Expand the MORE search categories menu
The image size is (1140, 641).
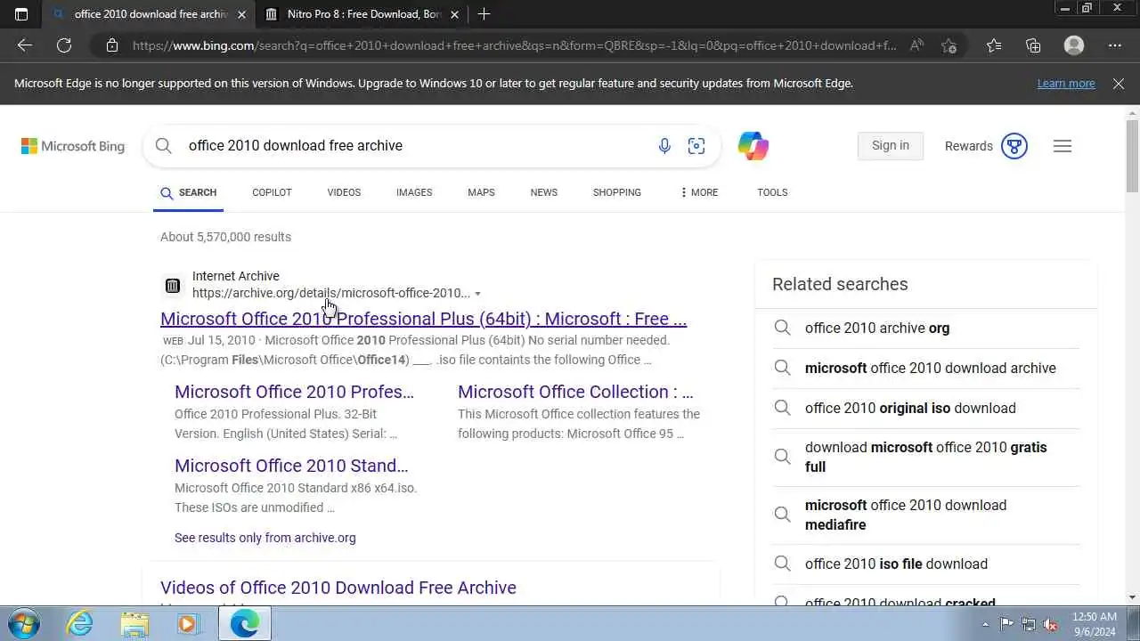pyautogui.click(x=699, y=192)
